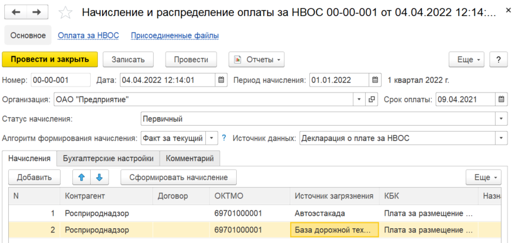Open the Оплата за НВОС link
This screenshot has width=517, height=243.
[x=88, y=36]
